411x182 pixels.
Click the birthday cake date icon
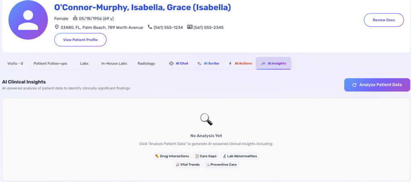click(x=75, y=18)
